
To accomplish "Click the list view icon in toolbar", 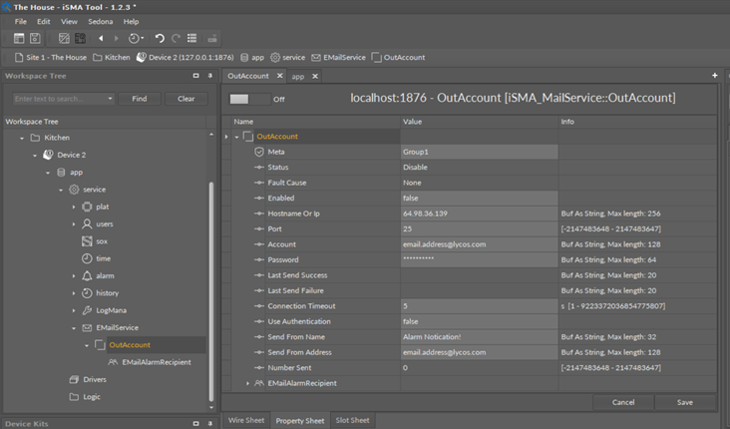I will 192,38.
